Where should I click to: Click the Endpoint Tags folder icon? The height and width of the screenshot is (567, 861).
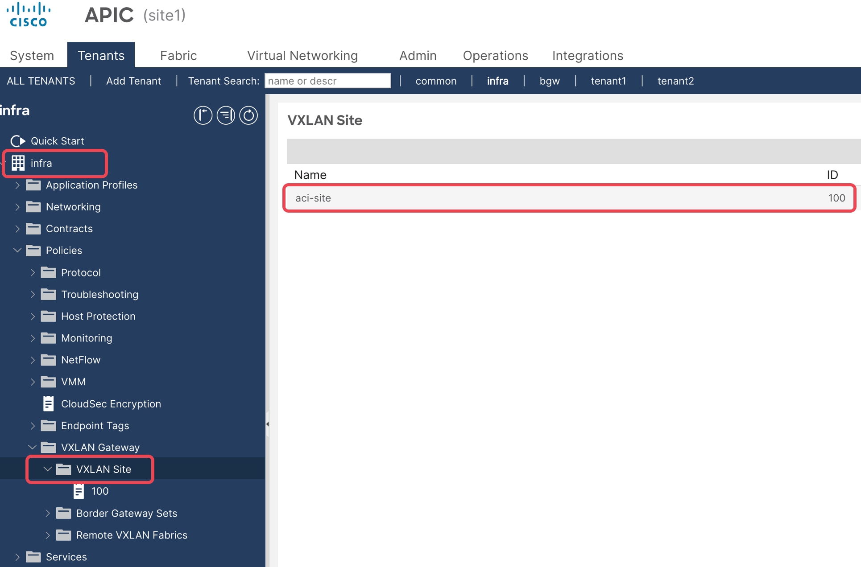click(49, 425)
